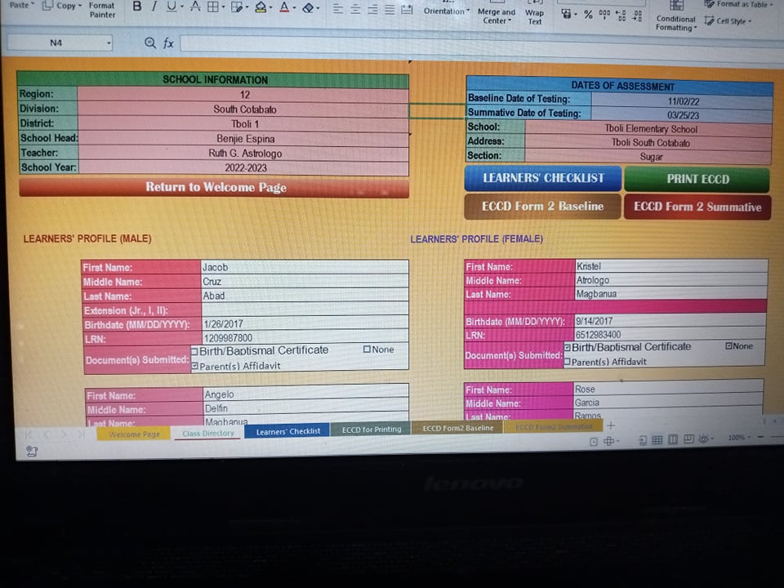
Task: Open insert function fx
Action: (168, 43)
